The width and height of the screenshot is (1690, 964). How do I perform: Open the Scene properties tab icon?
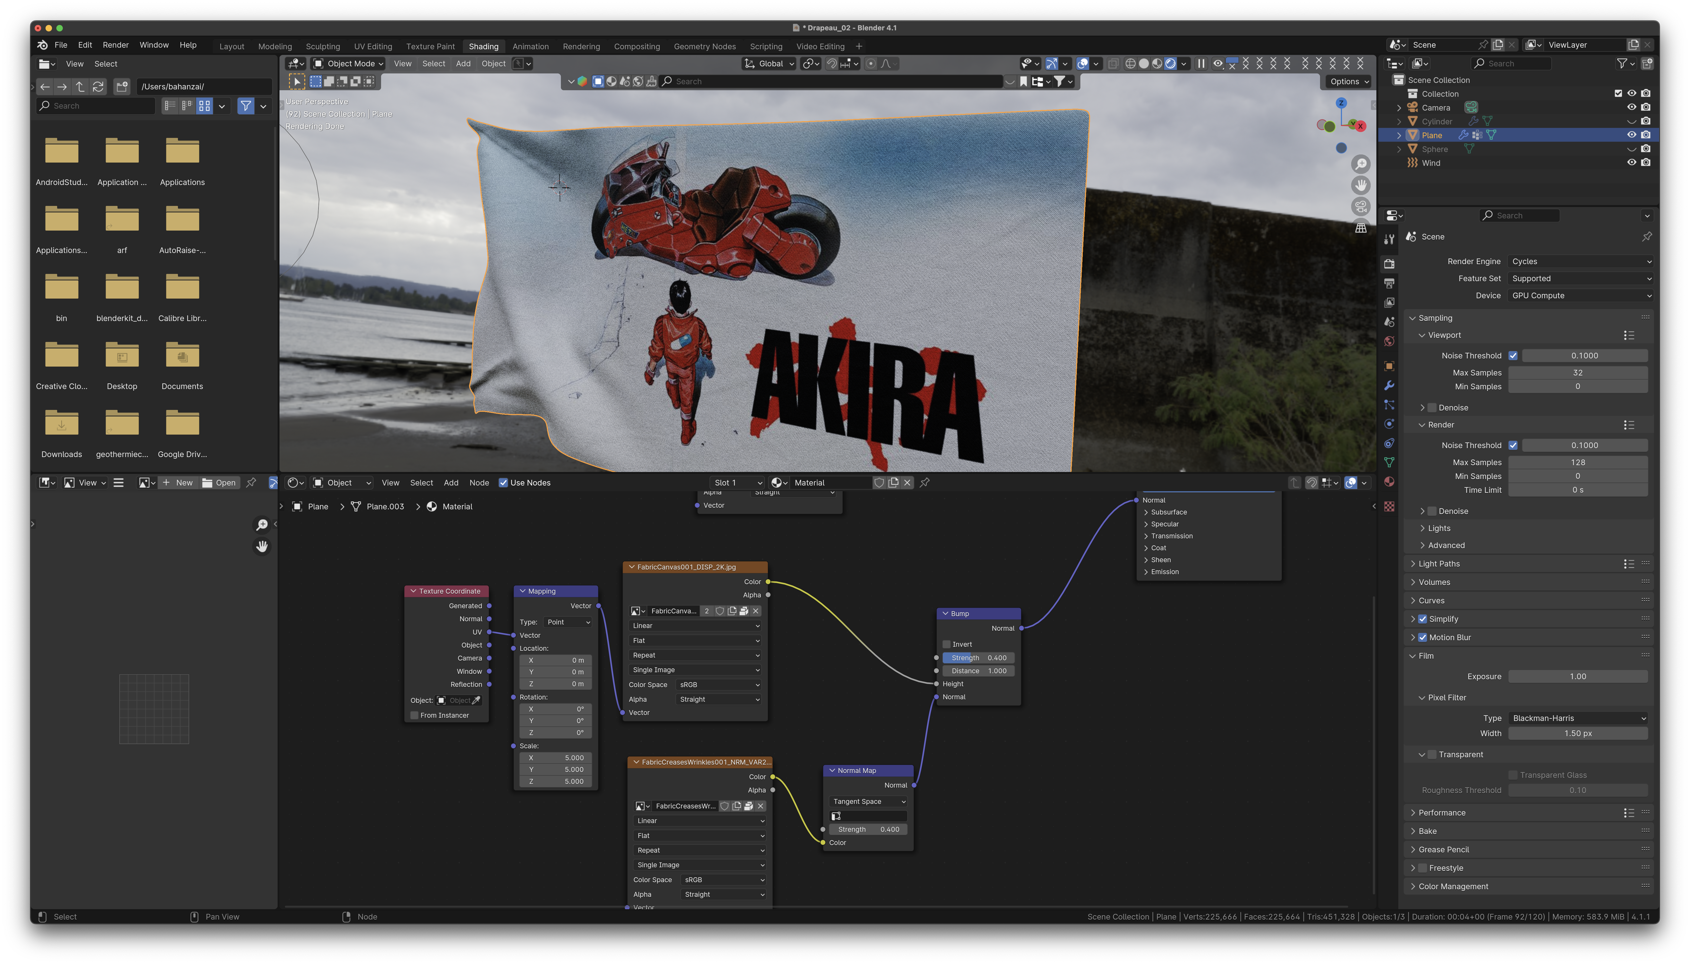[x=1389, y=322]
